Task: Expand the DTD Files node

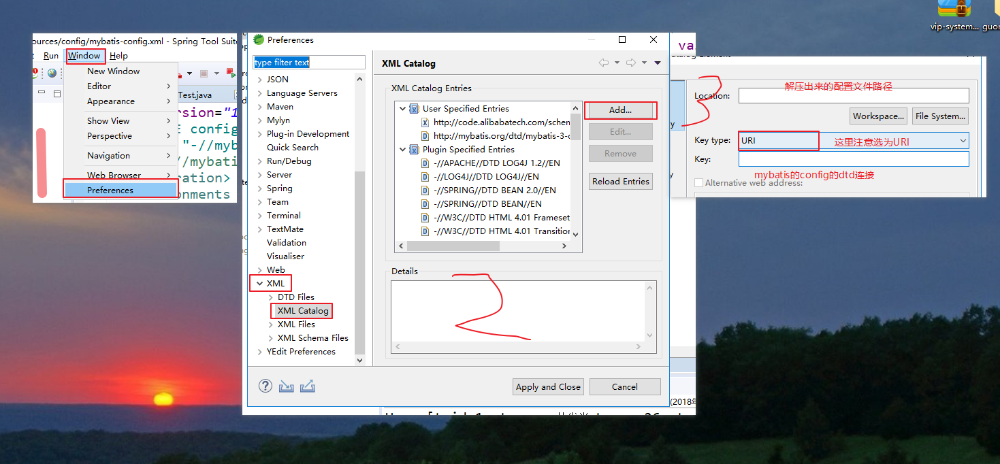Action: tap(270, 297)
